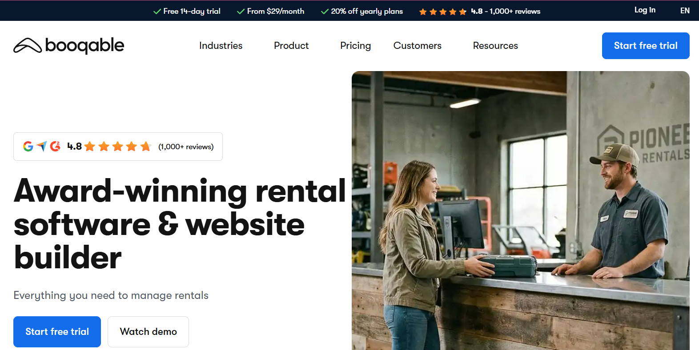
Task: Open the EN language selector
Action: 685,11
